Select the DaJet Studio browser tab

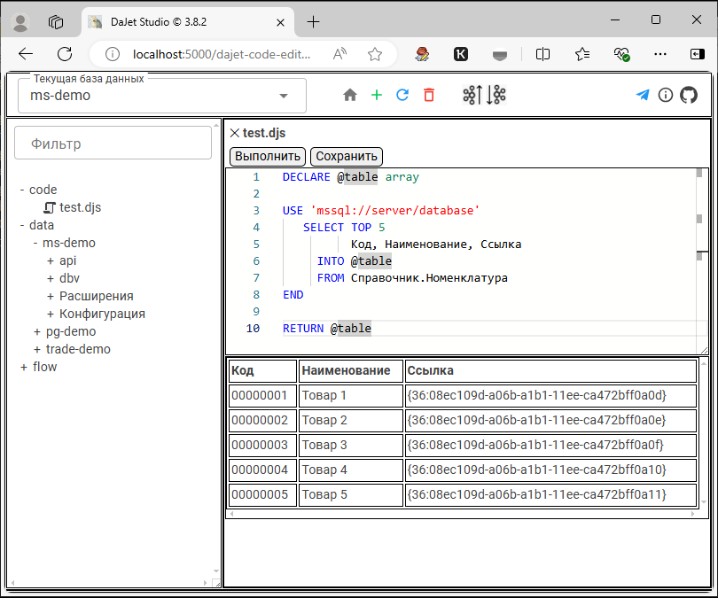[188, 22]
